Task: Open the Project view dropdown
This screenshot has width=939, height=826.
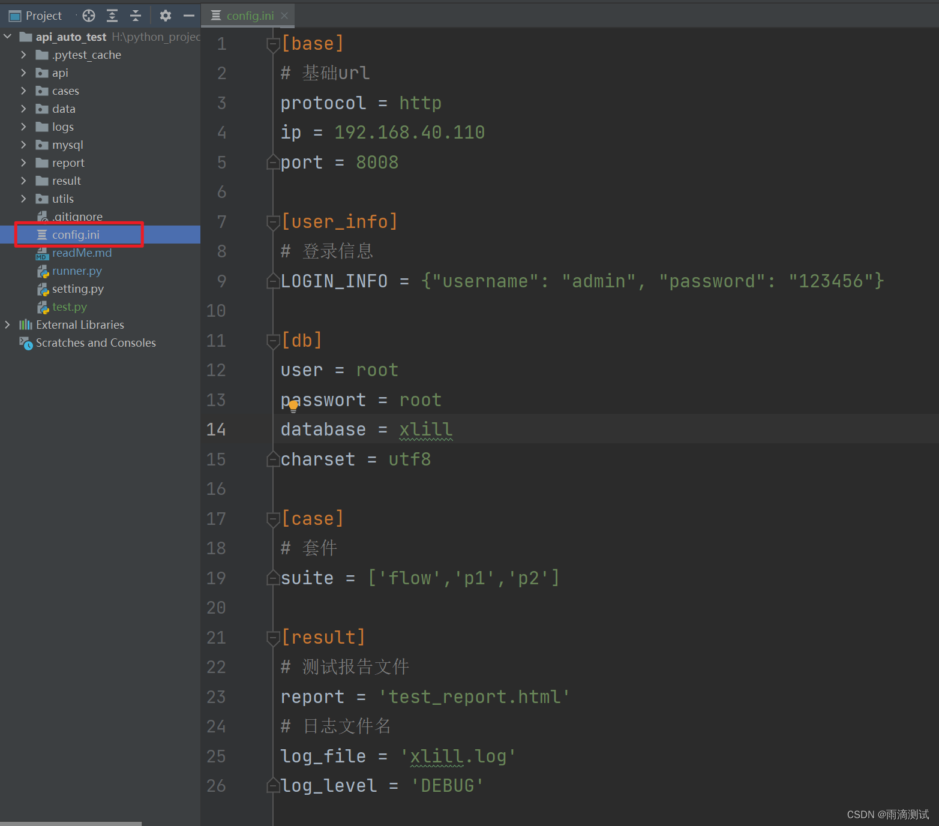Action: click(44, 16)
